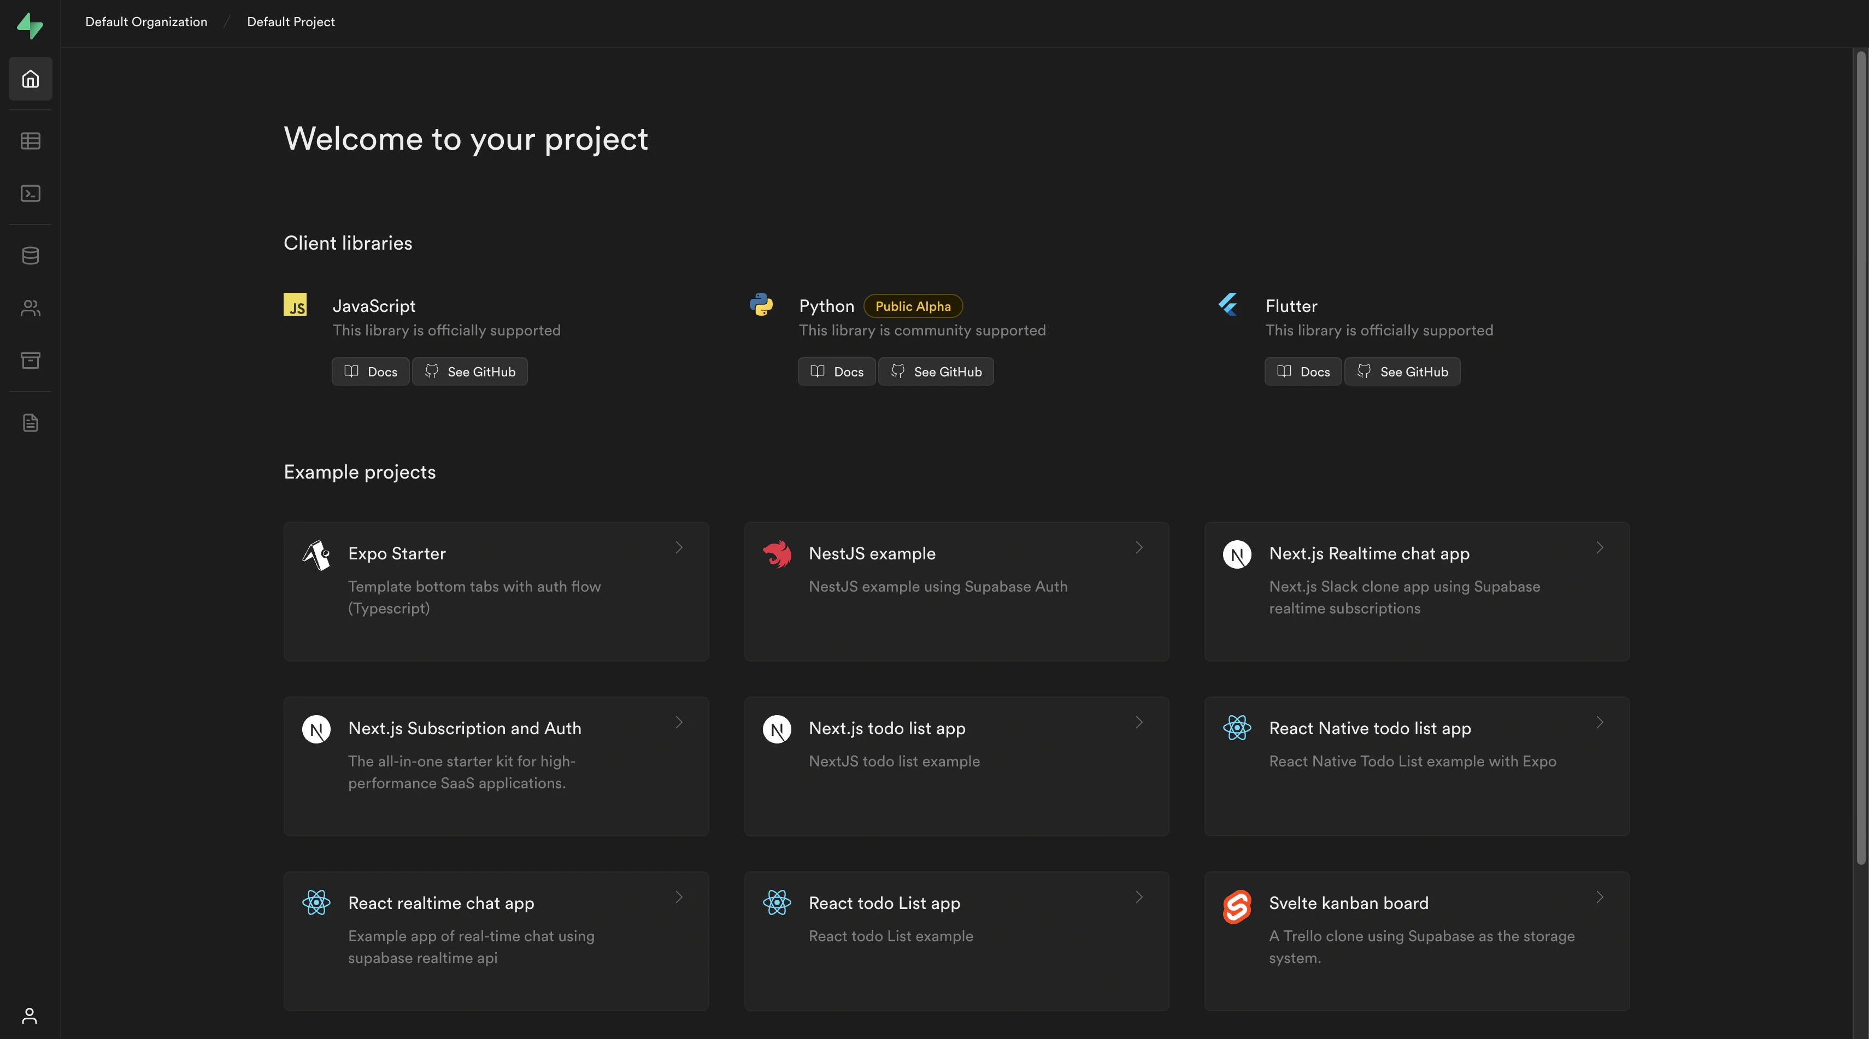Screen dimensions: 1869x1039
Task: Open React realtime chat app title
Action: tap(441, 902)
